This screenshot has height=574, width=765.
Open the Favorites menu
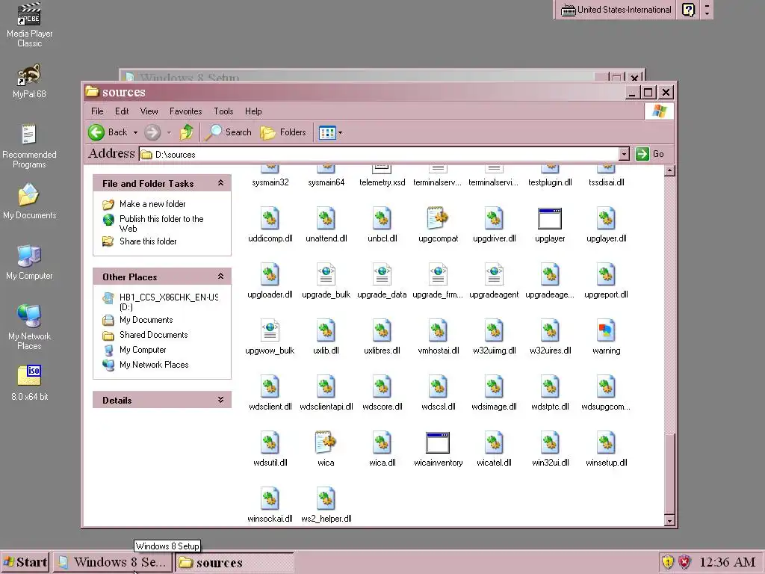[185, 111]
